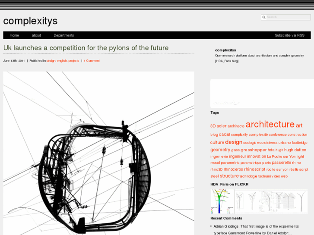314x235 pixels.
Task: Click the structure tag
Action: 229,176
